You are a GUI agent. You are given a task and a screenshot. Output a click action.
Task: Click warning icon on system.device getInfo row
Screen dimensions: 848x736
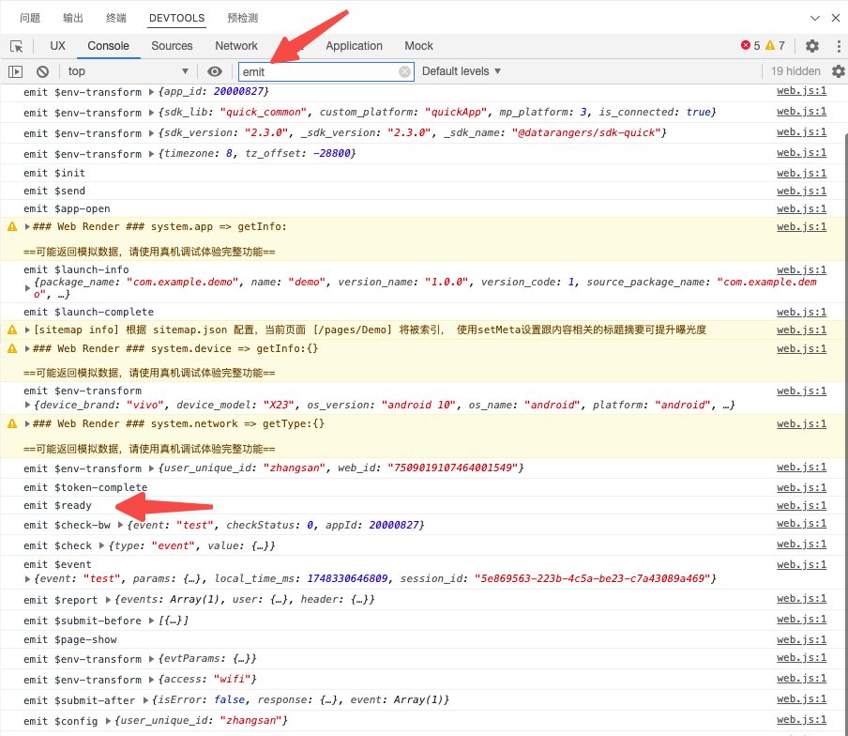point(12,348)
